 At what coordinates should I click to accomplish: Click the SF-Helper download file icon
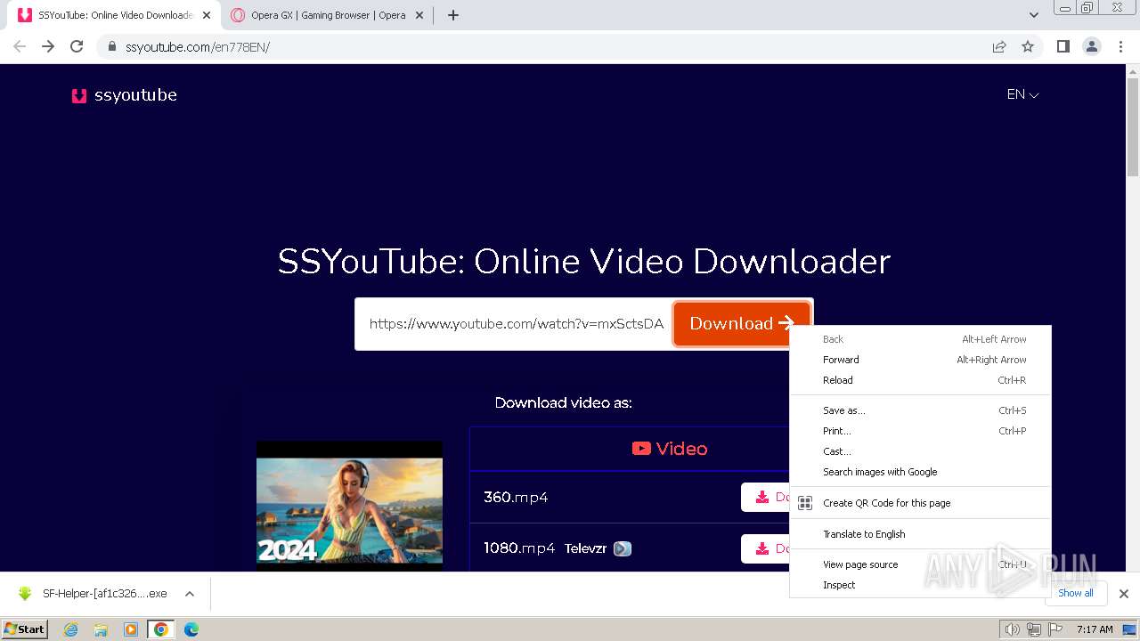25,594
